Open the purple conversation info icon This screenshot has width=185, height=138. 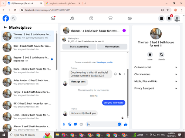pos(124,31)
